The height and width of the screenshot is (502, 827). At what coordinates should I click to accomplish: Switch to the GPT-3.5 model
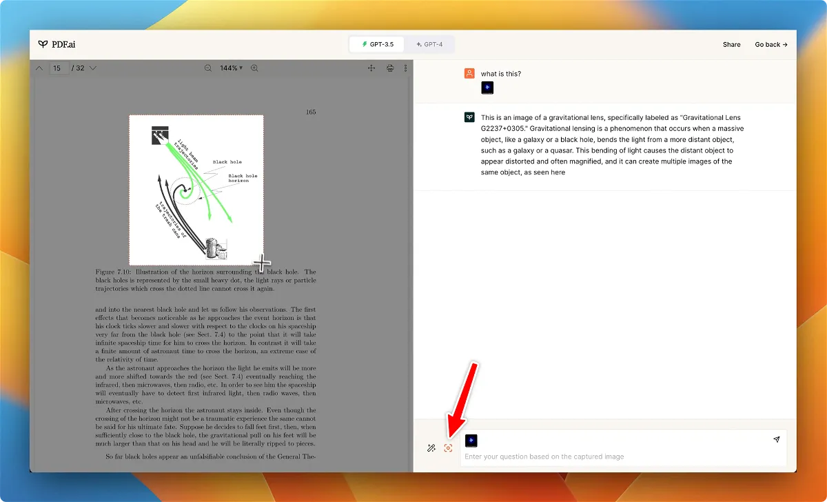[x=378, y=44]
